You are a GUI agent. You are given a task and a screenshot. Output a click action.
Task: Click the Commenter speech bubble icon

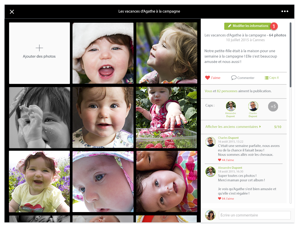point(234,78)
